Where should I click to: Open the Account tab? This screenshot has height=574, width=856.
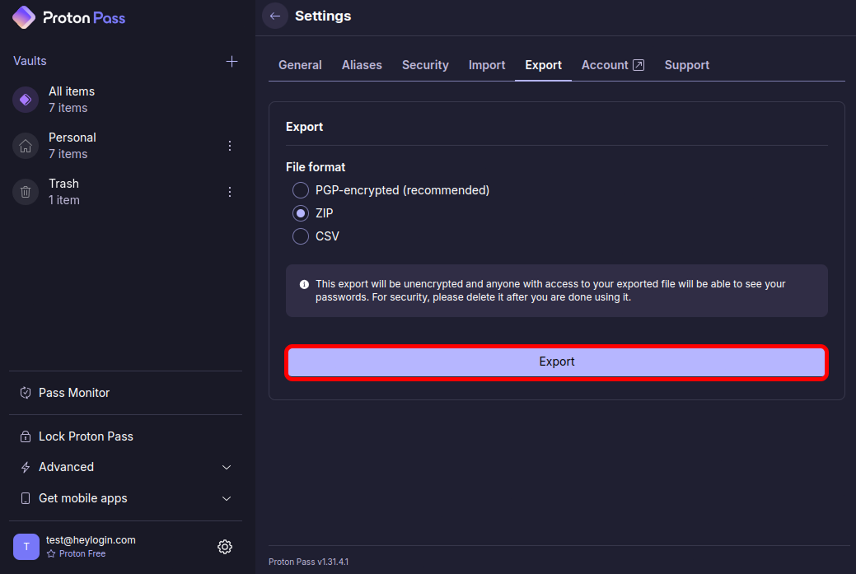click(x=612, y=65)
